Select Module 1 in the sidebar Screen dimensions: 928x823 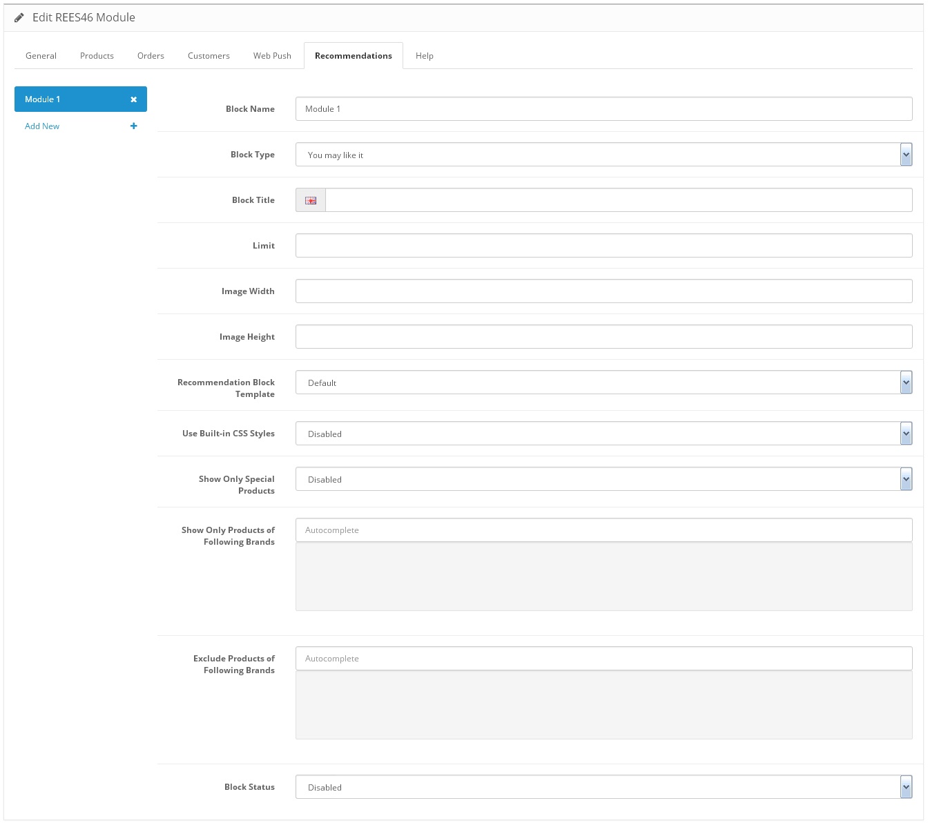tap(69, 99)
